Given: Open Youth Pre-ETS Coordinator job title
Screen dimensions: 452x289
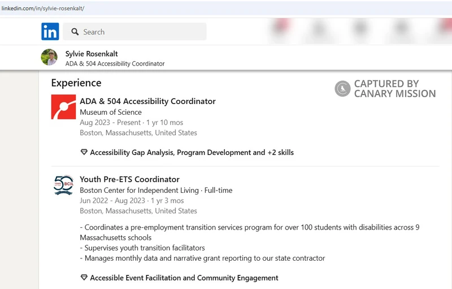Looking at the screenshot, I should pyautogui.click(x=130, y=179).
